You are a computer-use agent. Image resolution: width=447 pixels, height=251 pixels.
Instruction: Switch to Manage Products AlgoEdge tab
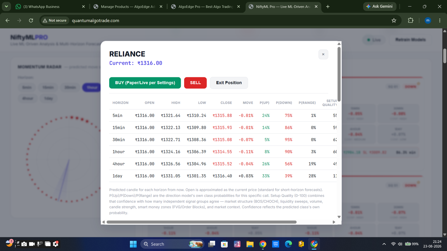click(x=128, y=7)
